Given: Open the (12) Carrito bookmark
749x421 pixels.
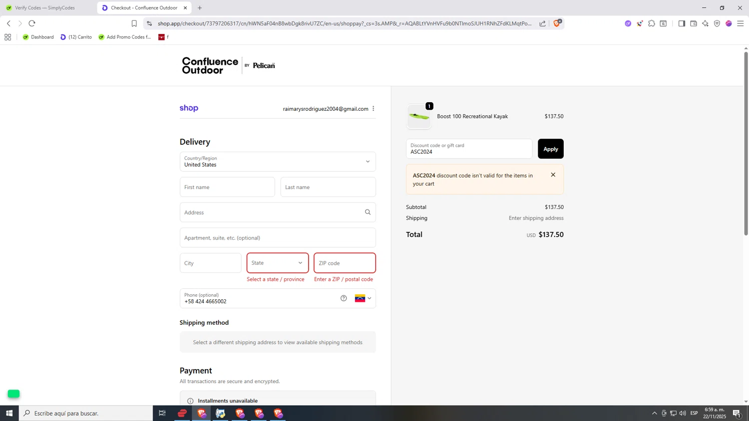Looking at the screenshot, I should click(76, 37).
